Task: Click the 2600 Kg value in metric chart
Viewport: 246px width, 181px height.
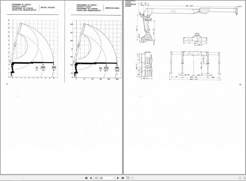Action: pos(43,67)
